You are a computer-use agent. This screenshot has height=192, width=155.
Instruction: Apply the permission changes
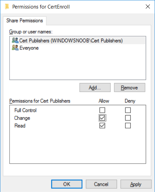click(x=136, y=184)
